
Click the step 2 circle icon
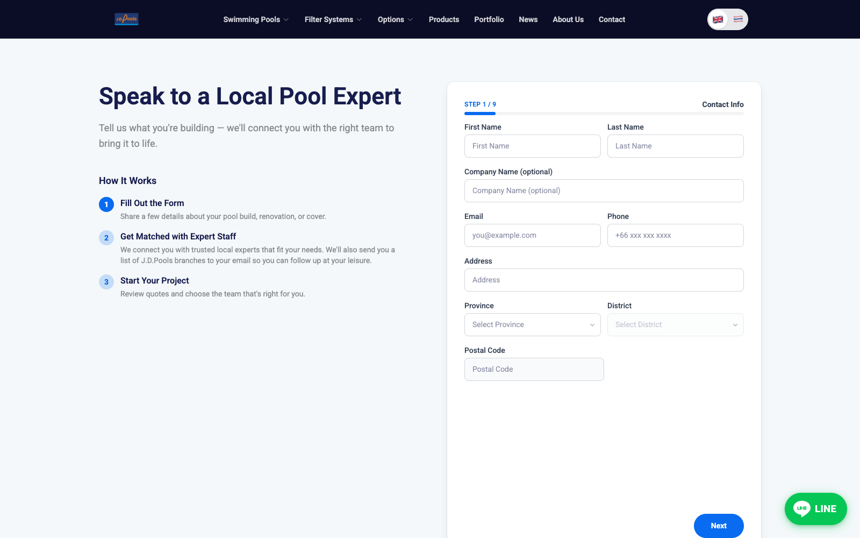tap(106, 238)
